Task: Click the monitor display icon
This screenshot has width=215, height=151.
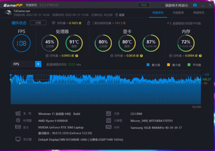Action: click(x=18, y=139)
